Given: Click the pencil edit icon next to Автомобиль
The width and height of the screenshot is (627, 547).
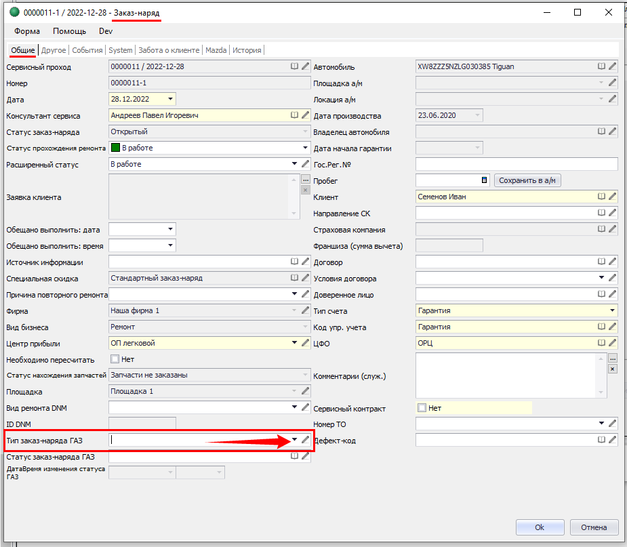Looking at the screenshot, I should click(613, 66).
